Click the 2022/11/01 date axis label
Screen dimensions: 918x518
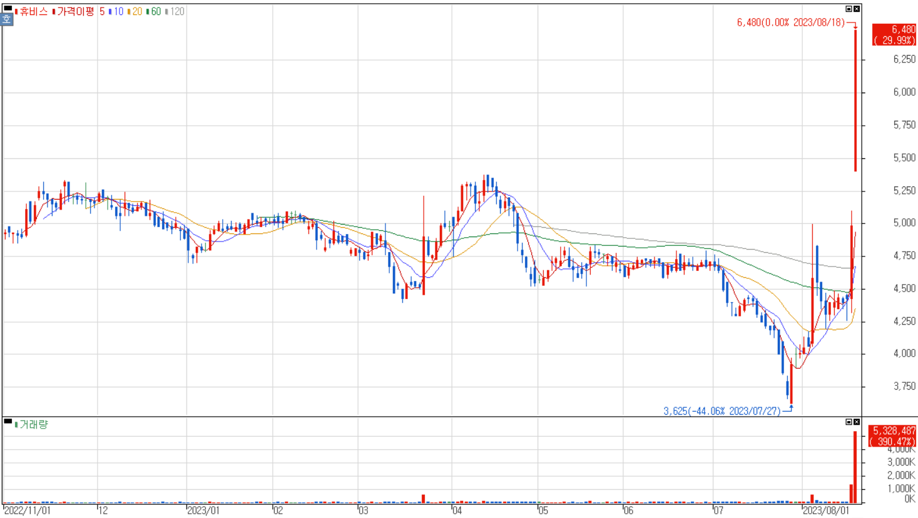pos(27,510)
